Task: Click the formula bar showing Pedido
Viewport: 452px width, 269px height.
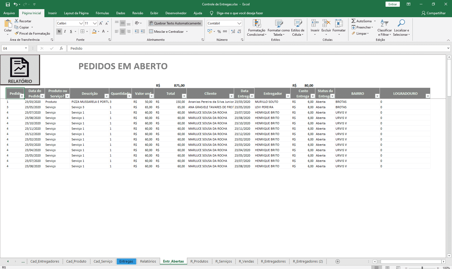Action: click(x=257, y=48)
